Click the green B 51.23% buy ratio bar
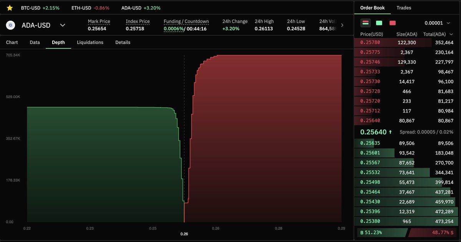This screenshot has height=242, width=461. click(x=382, y=232)
